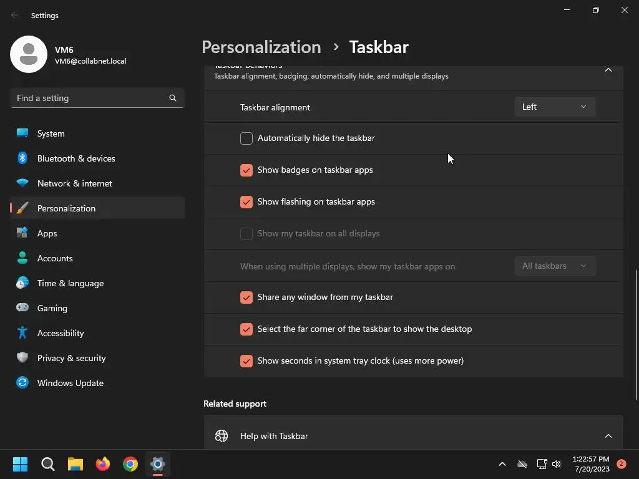Open Bluetooth & devices settings
The width and height of the screenshot is (639, 479).
pos(97,158)
